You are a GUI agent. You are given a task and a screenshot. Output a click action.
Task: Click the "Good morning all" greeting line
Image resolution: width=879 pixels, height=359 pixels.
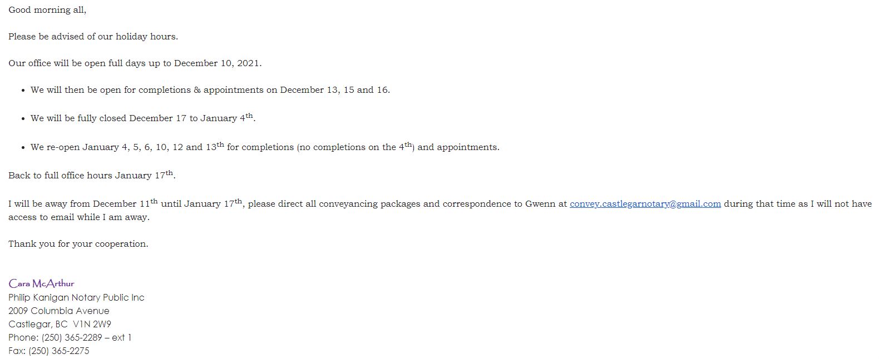47,10
